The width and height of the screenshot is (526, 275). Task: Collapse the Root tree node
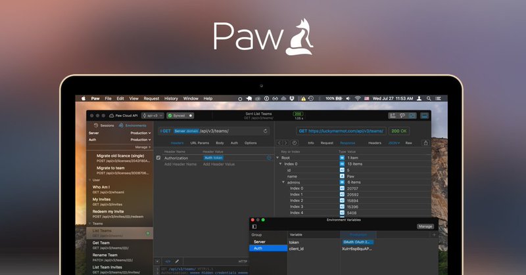click(x=277, y=158)
